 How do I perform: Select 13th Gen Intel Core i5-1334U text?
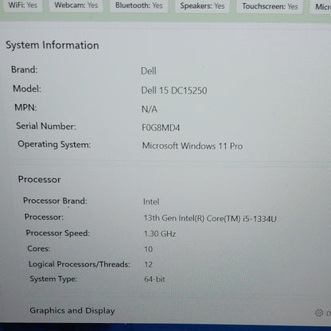click(x=210, y=219)
